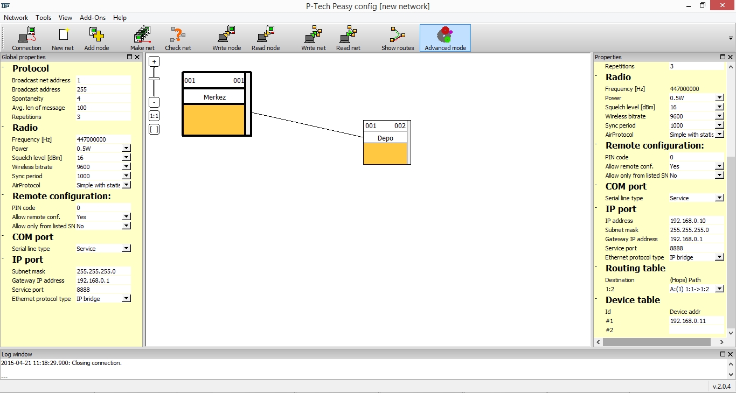Collapse the Radio section in Global properties
This screenshot has width=736, height=393.
coord(3,127)
